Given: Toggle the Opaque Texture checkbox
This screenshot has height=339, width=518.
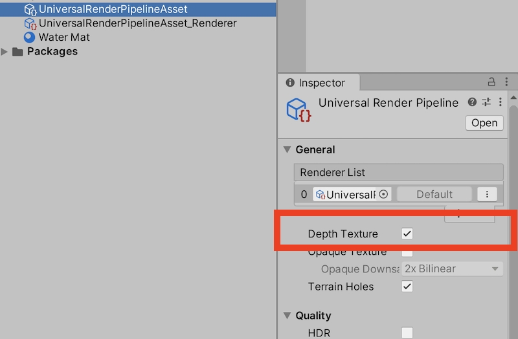Looking at the screenshot, I should point(407,253).
